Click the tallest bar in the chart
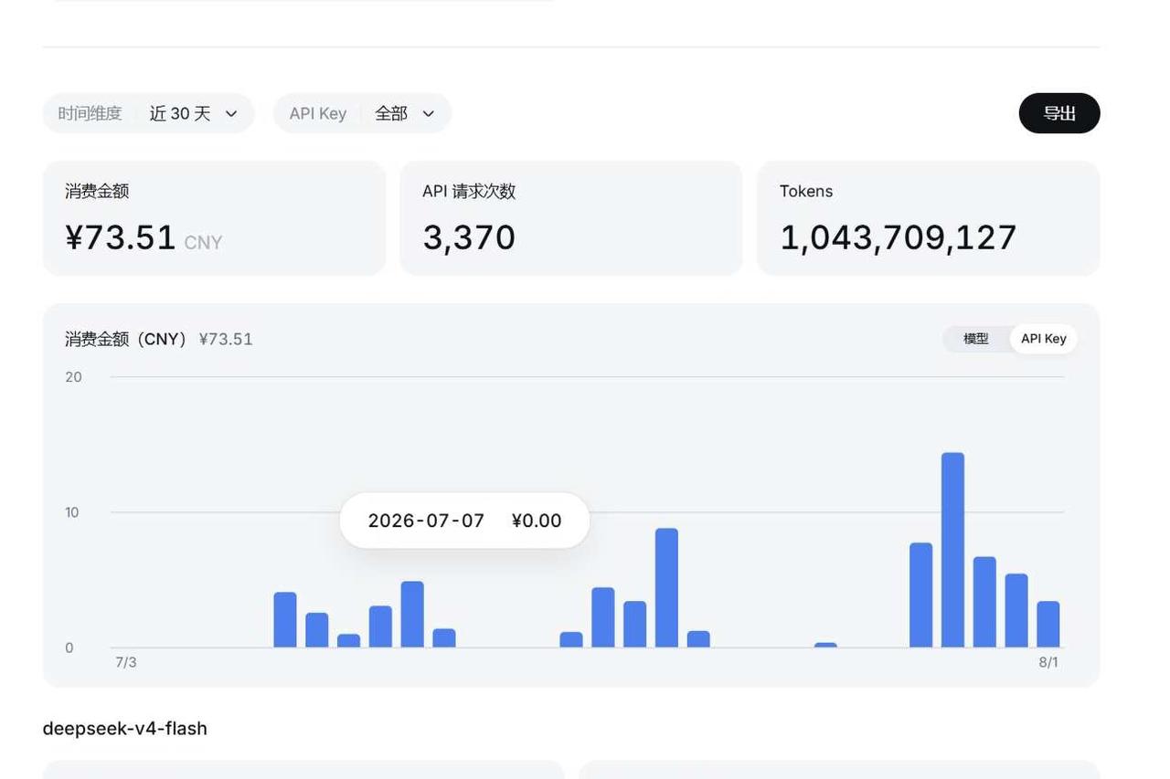This screenshot has width=1170, height=779. point(952,550)
